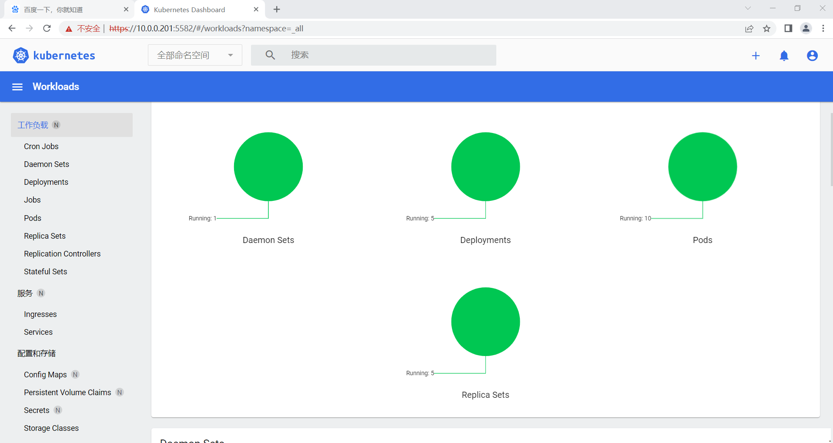Expand the 全部命名空间 namespace dropdown
Image resolution: width=833 pixels, height=443 pixels.
click(x=195, y=55)
